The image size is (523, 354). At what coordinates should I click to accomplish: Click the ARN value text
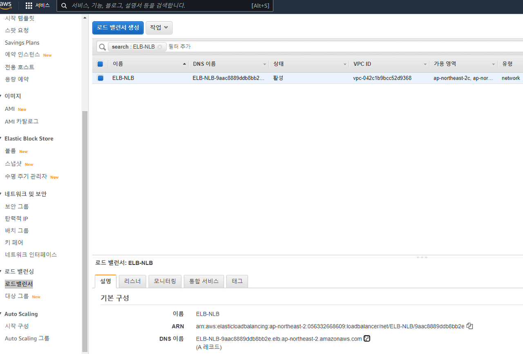coord(330,326)
